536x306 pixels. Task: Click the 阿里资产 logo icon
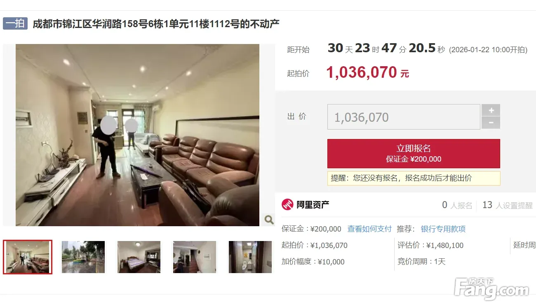(x=287, y=204)
